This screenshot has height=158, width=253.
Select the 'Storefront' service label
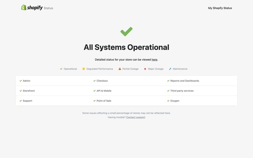(29, 91)
